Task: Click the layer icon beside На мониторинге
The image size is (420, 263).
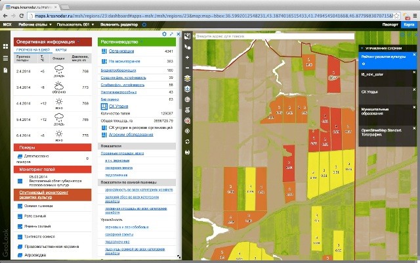Action: point(104,61)
